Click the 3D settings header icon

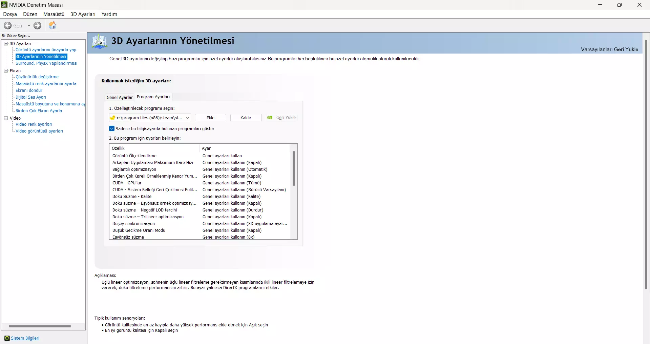(x=99, y=42)
